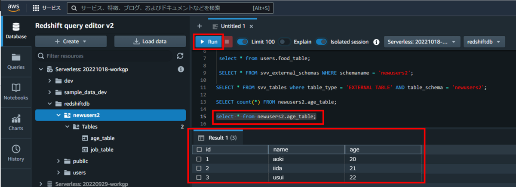Click the Redshift query editor v2 title
The image size is (516, 187).
(x=74, y=26)
